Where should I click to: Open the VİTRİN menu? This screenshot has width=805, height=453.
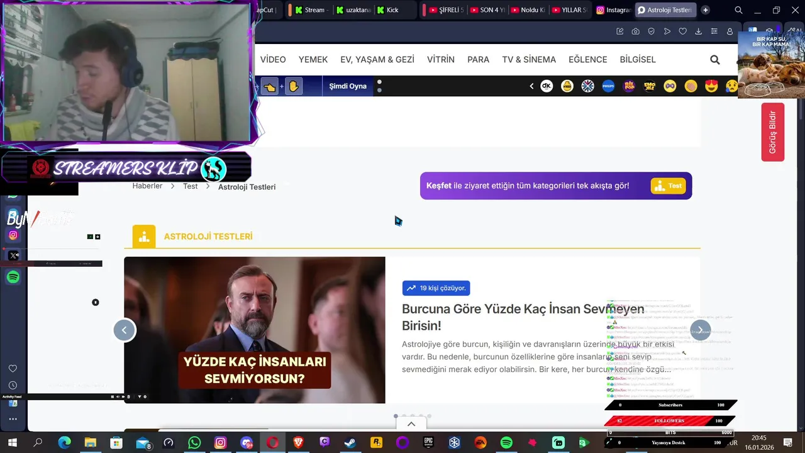pos(441,60)
